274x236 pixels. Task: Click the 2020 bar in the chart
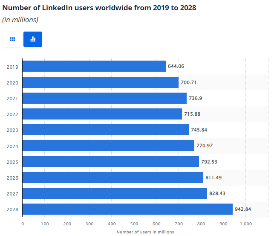(101, 82)
